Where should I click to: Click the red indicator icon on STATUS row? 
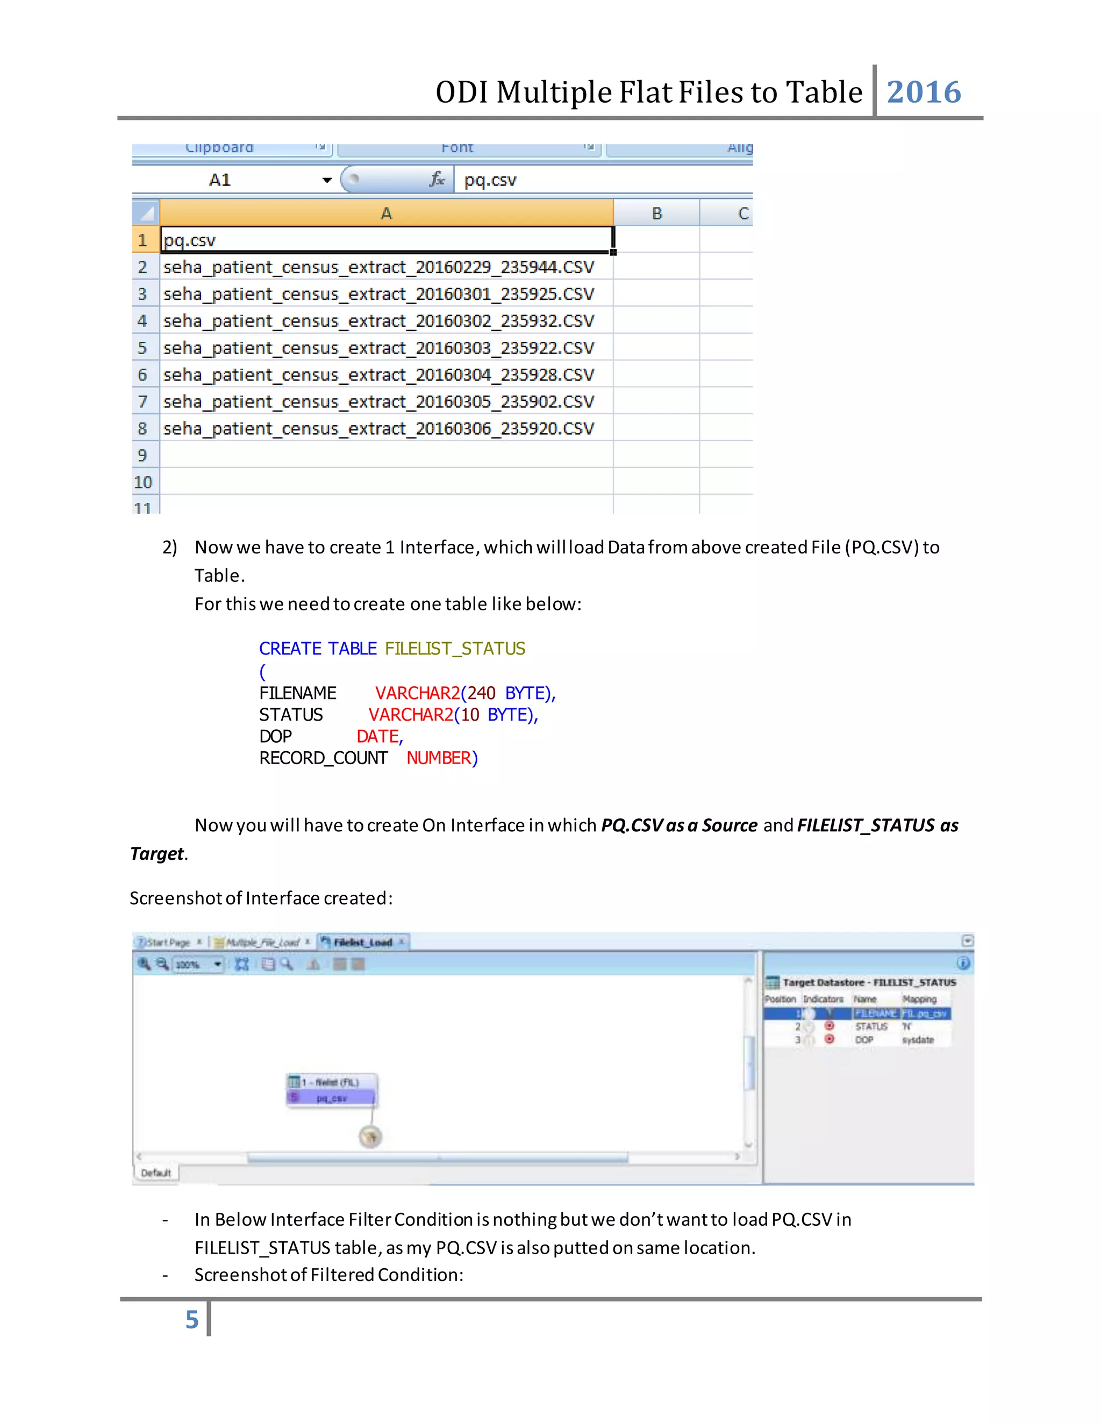point(829,1026)
